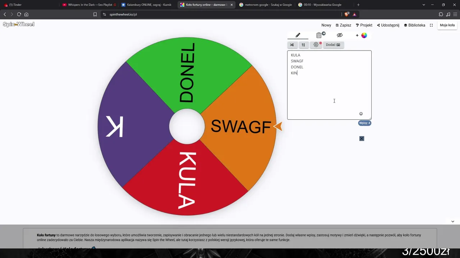Select KULA line in entries list
The width and height of the screenshot is (460, 258).
(x=295, y=55)
